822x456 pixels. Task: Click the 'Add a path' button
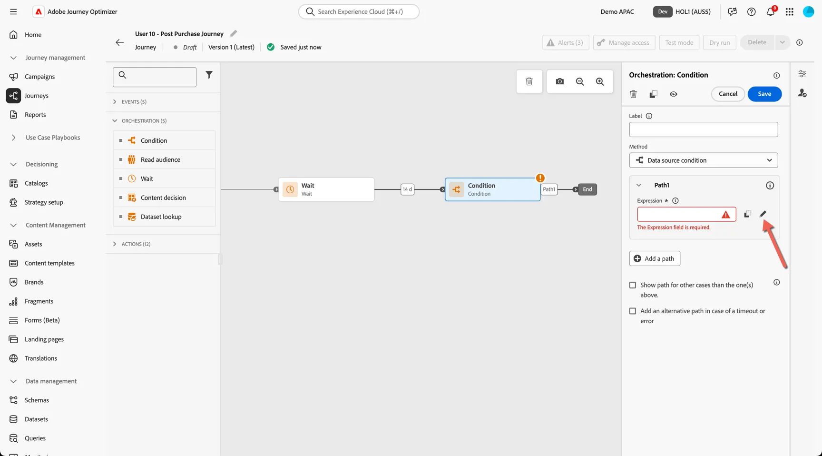655,258
